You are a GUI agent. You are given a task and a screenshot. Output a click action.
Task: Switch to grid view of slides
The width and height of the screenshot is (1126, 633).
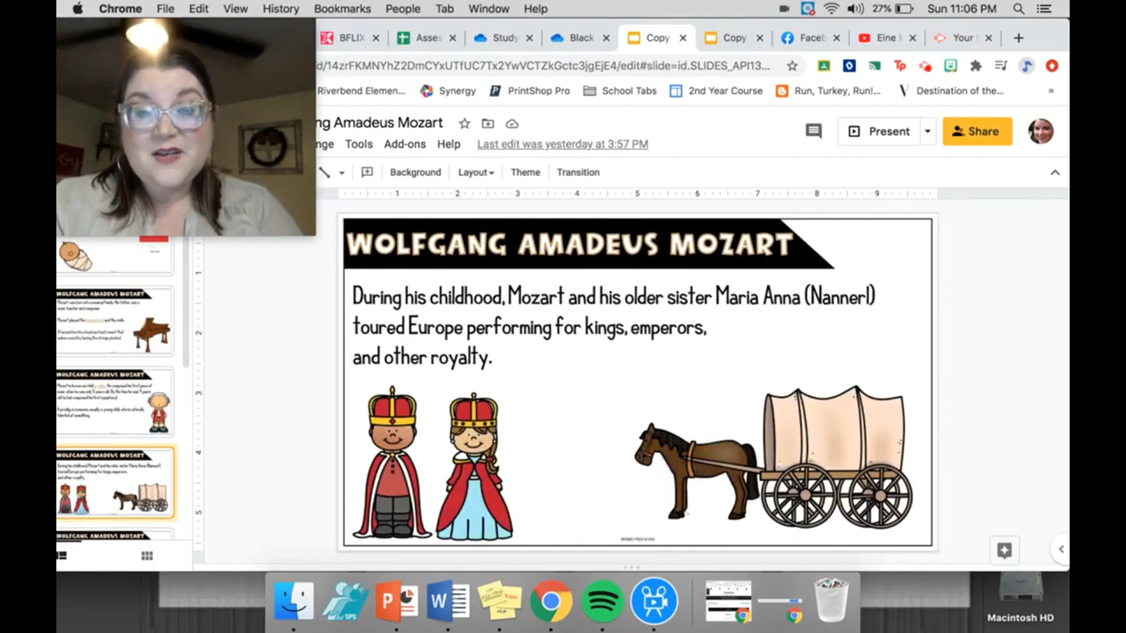[x=147, y=556]
